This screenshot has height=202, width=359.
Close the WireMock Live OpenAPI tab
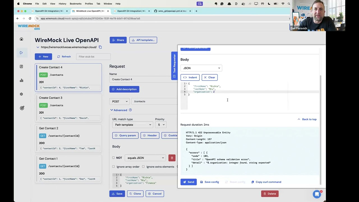(108, 11)
